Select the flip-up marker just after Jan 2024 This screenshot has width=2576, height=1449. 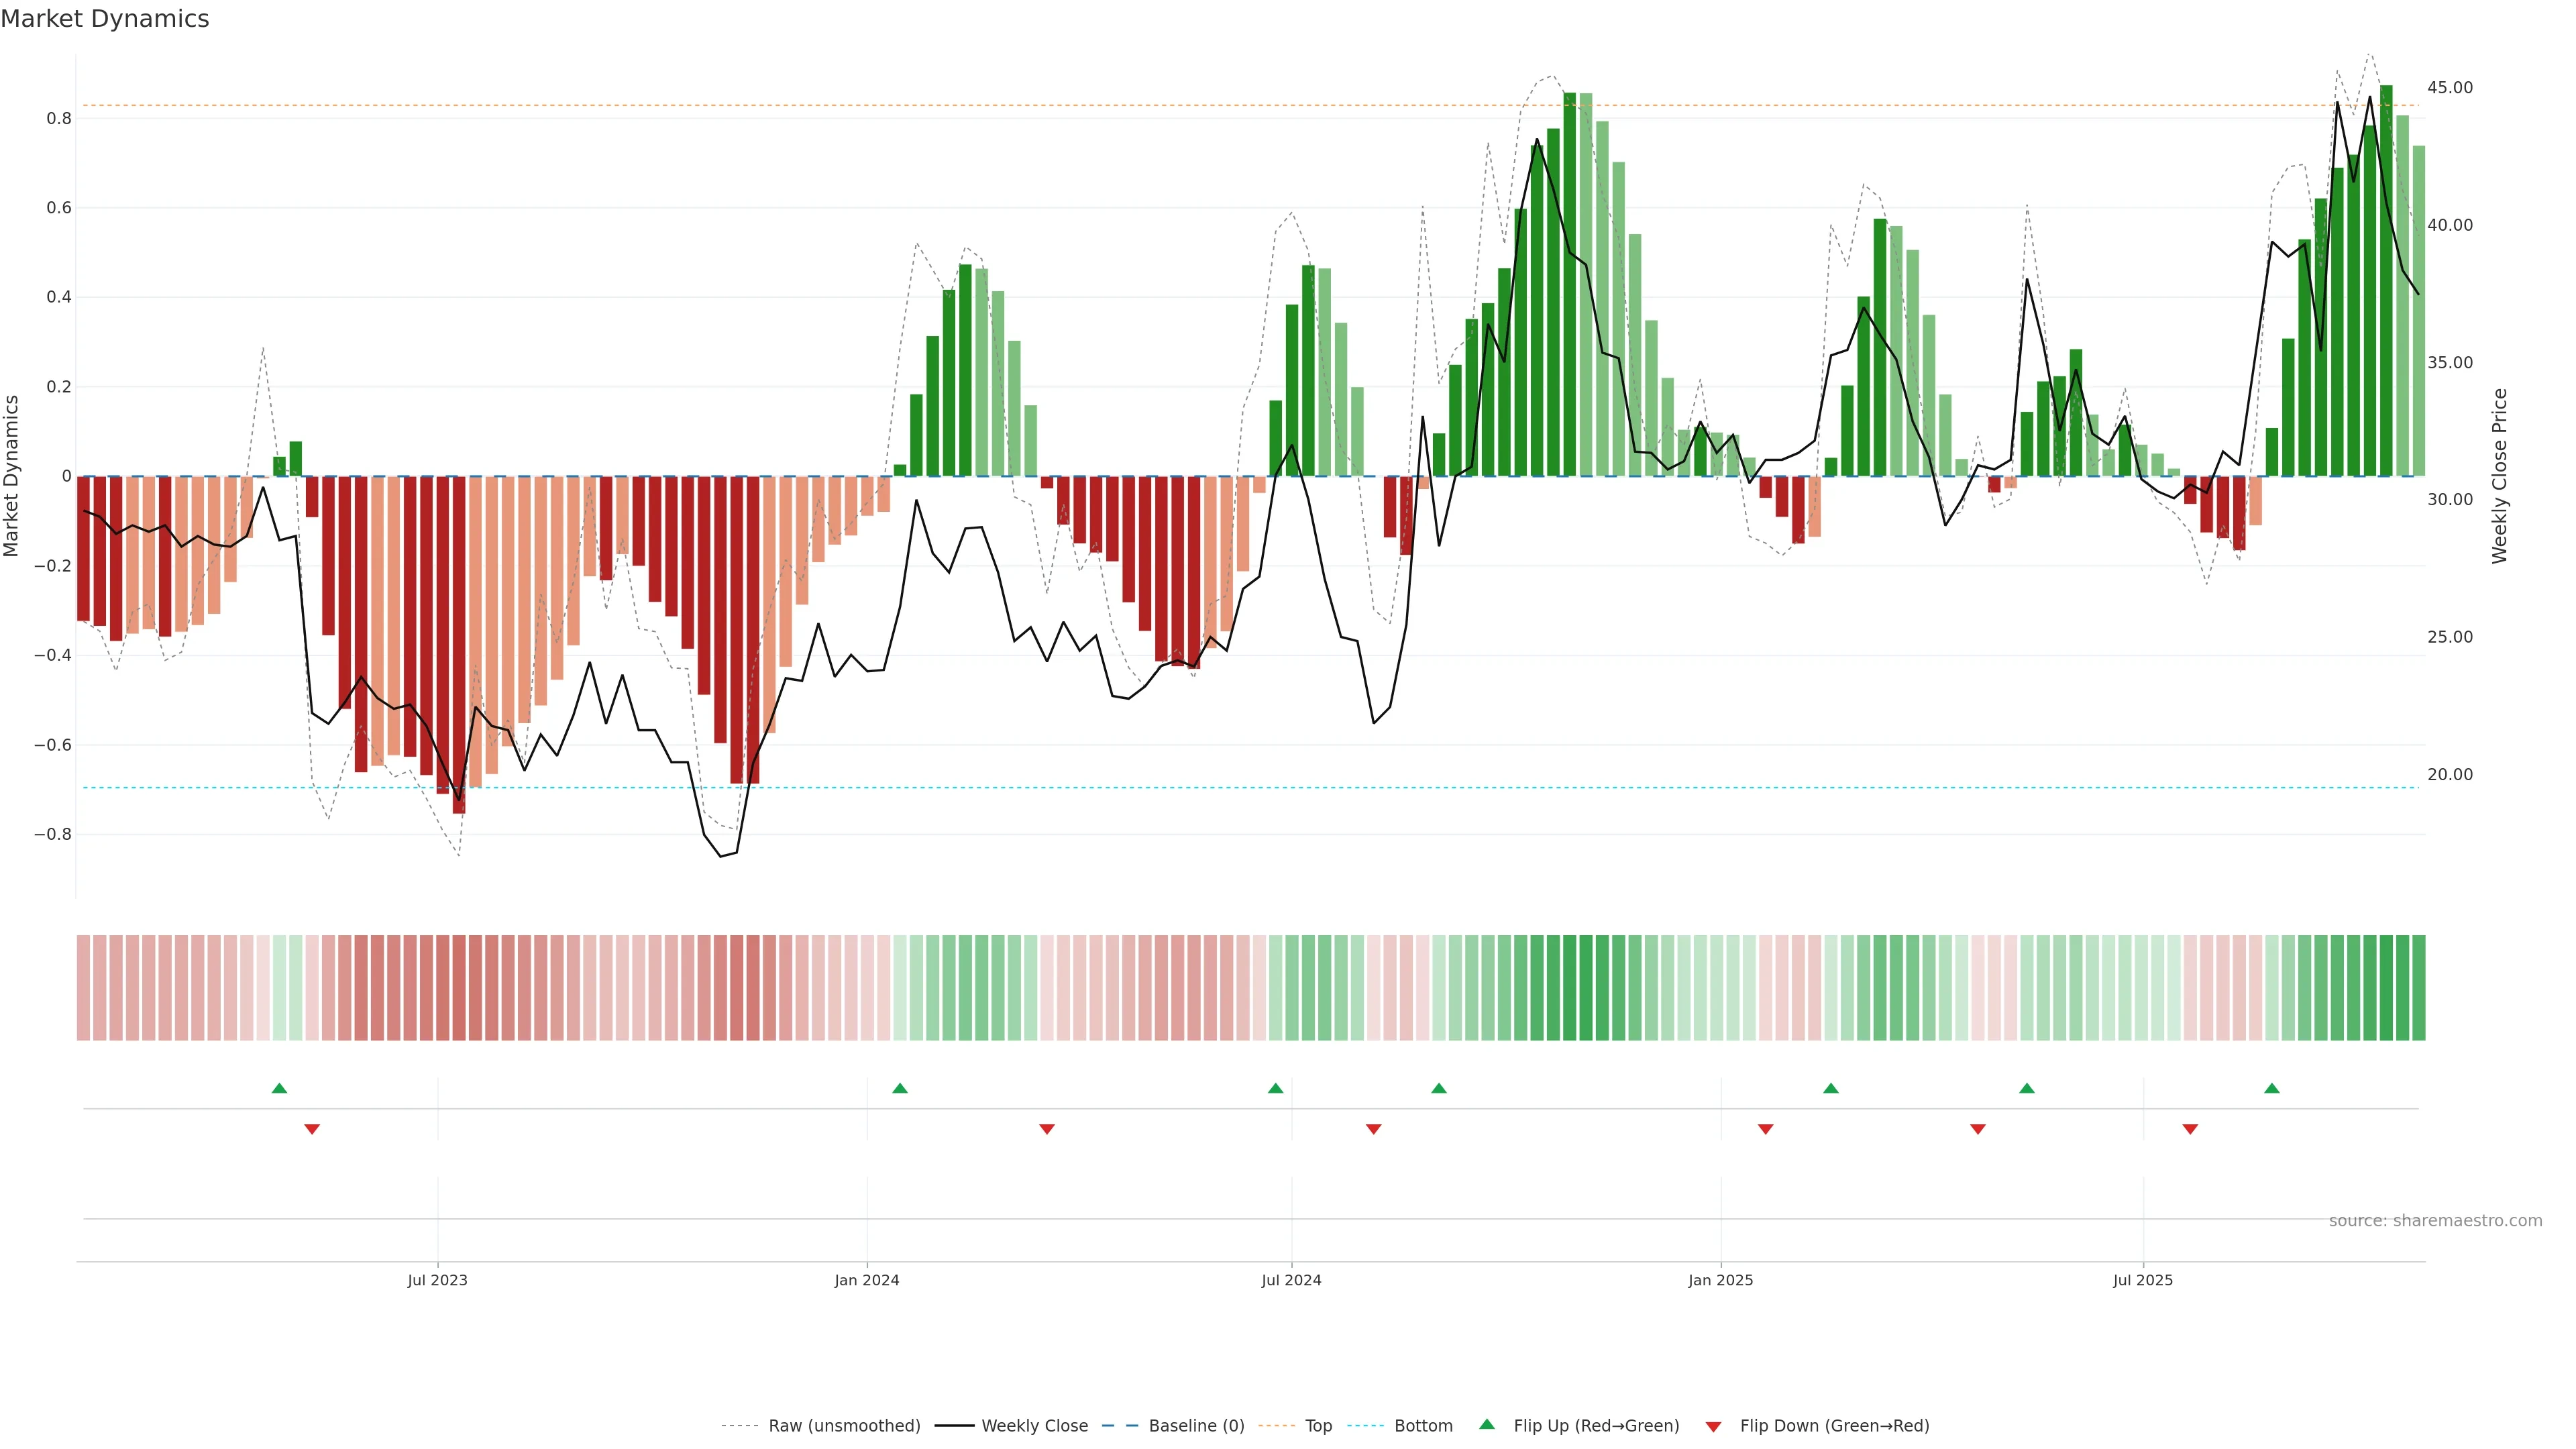[900, 1088]
